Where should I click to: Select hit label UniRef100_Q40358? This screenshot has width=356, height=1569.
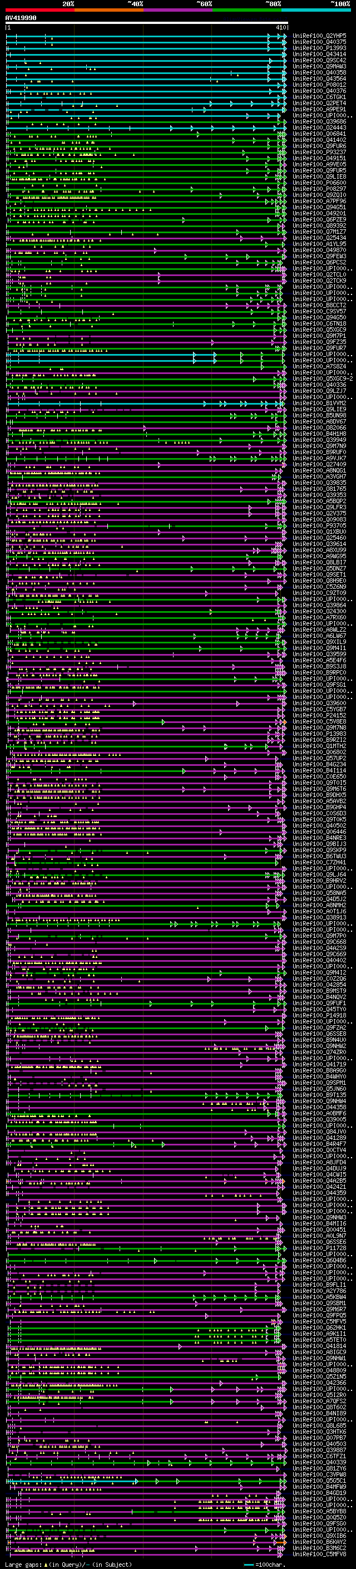pyautogui.click(x=319, y=72)
